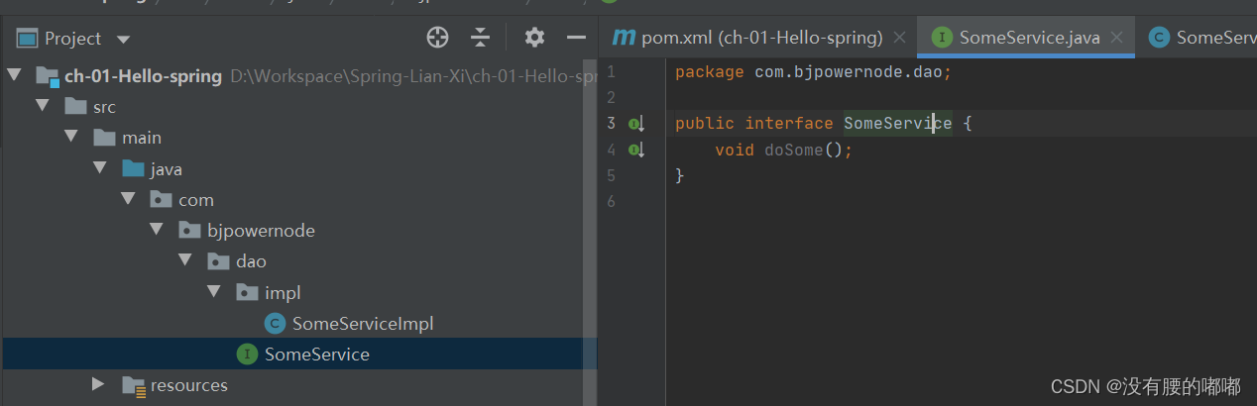The width and height of the screenshot is (1257, 406).
Task: Click the Collapse All icon in Project panel
Action: tap(481, 38)
